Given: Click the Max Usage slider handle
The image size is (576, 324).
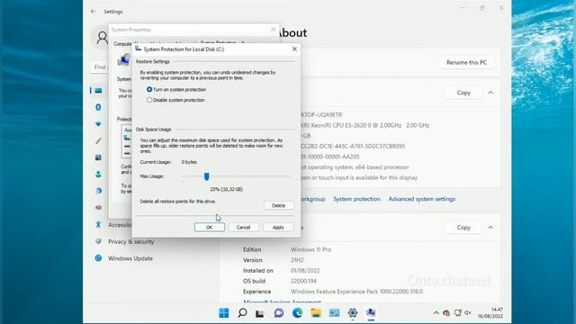Looking at the screenshot, I should (206, 176).
